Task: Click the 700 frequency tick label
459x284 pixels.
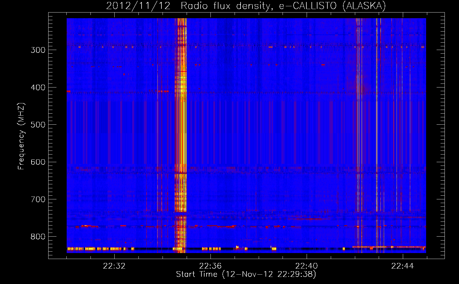Action: point(38,199)
